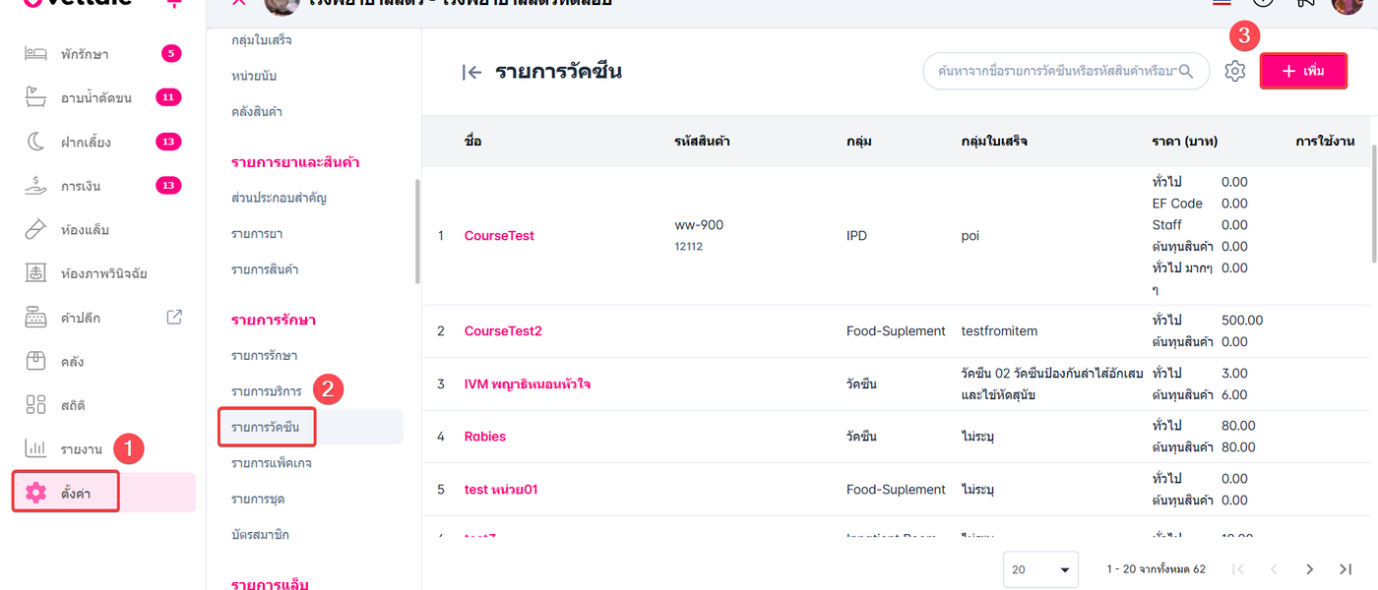Open the ห้องแล็บ test tube icon
Viewport: 1378px width, 590px height.
pyautogui.click(x=35, y=230)
